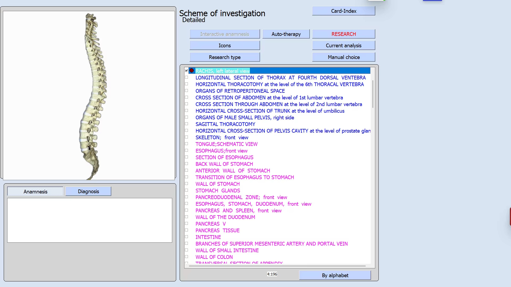
Task: Check the SKELETON front view checkbox
Action: [x=187, y=137]
